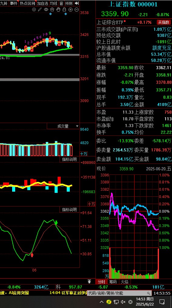
Task: Expand hidden system tray icons chevron
Action: pyautogui.click(x=102, y=302)
